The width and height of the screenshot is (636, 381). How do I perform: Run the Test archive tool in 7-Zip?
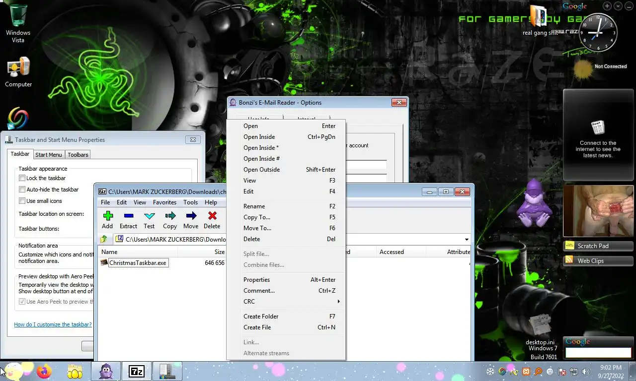(x=149, y=219)
